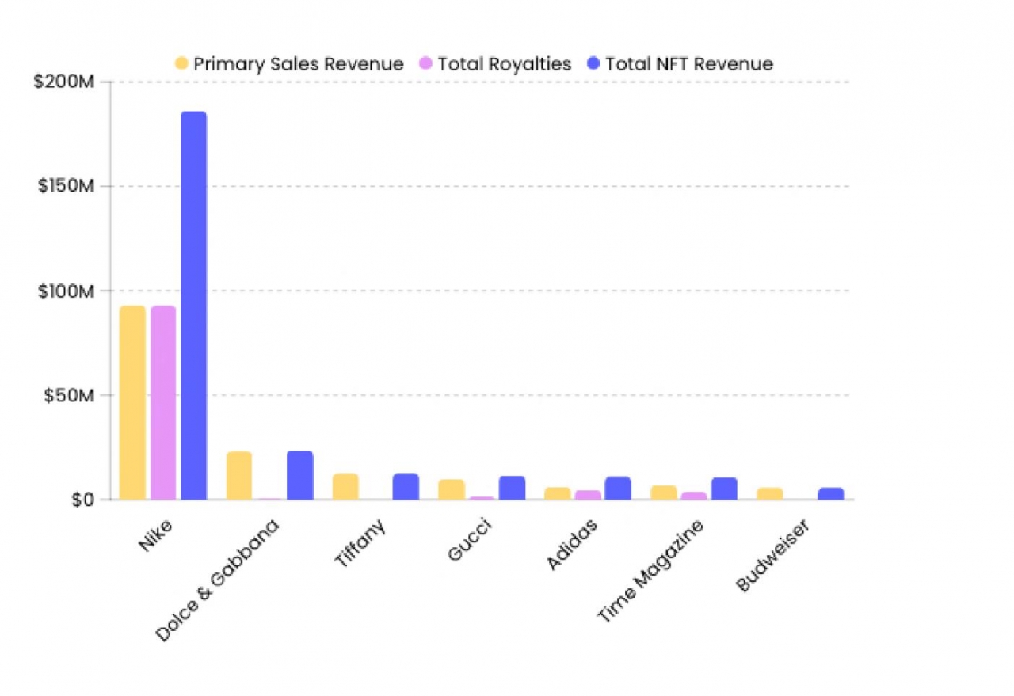Click the yellow Primary Sales Revenue legend dot
This screenshot has height=696, width=1014.
tap(181, 64)
